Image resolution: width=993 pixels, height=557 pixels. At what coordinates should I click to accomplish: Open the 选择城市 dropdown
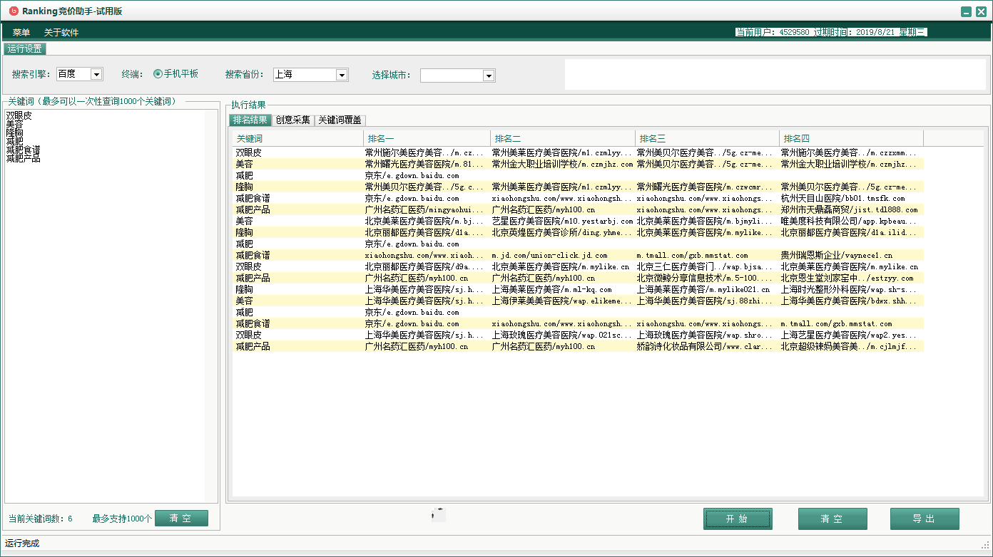click(489, 76)
